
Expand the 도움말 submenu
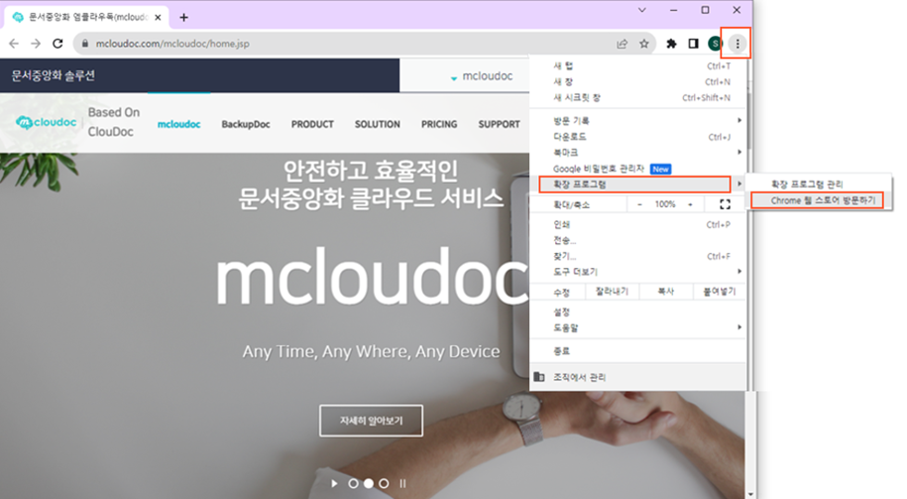(x=638, y=327)
